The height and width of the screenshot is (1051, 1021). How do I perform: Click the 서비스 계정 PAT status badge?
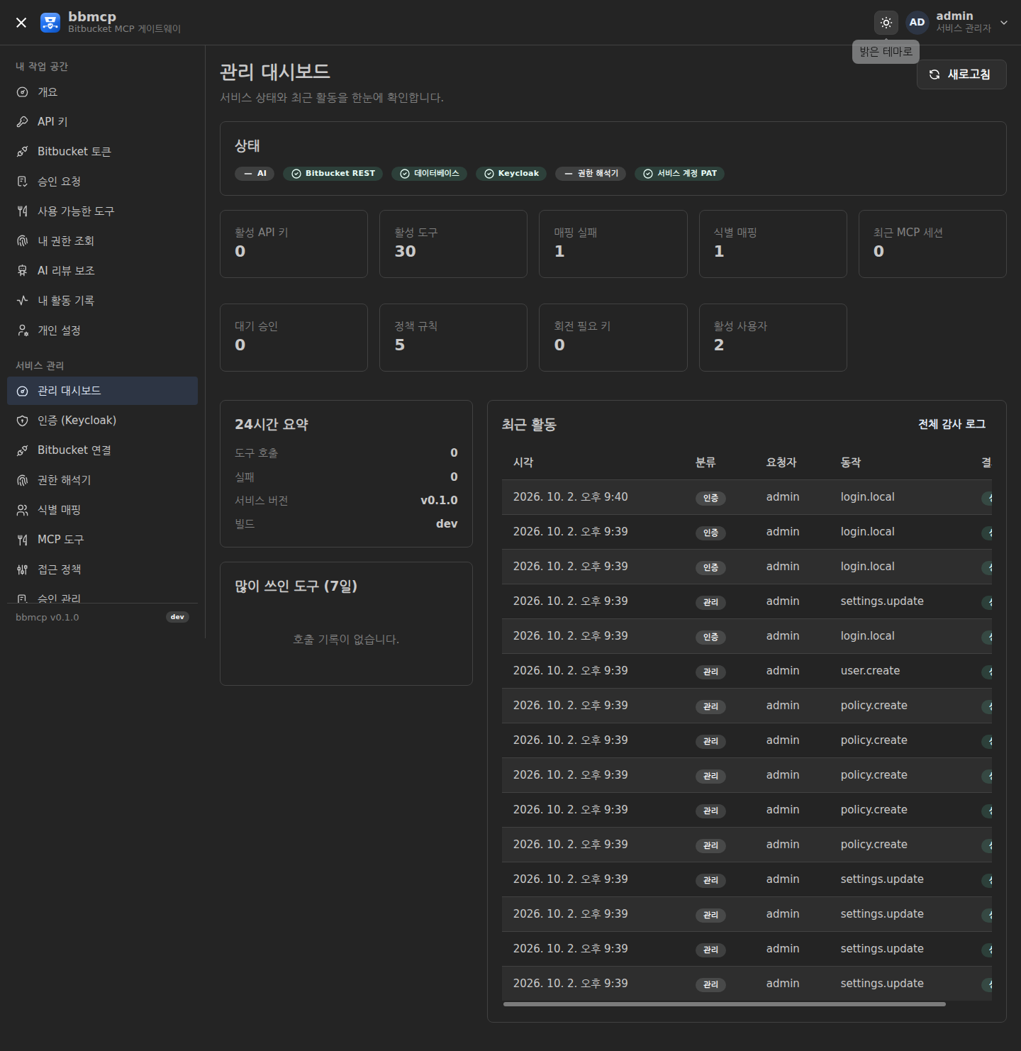(x=679, y=174)
